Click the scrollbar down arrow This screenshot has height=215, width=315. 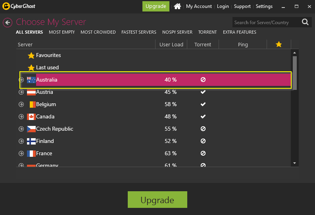pos(294,163)
